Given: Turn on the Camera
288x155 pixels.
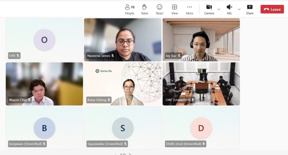Looking at the screenshot, I should click(209, 9).
